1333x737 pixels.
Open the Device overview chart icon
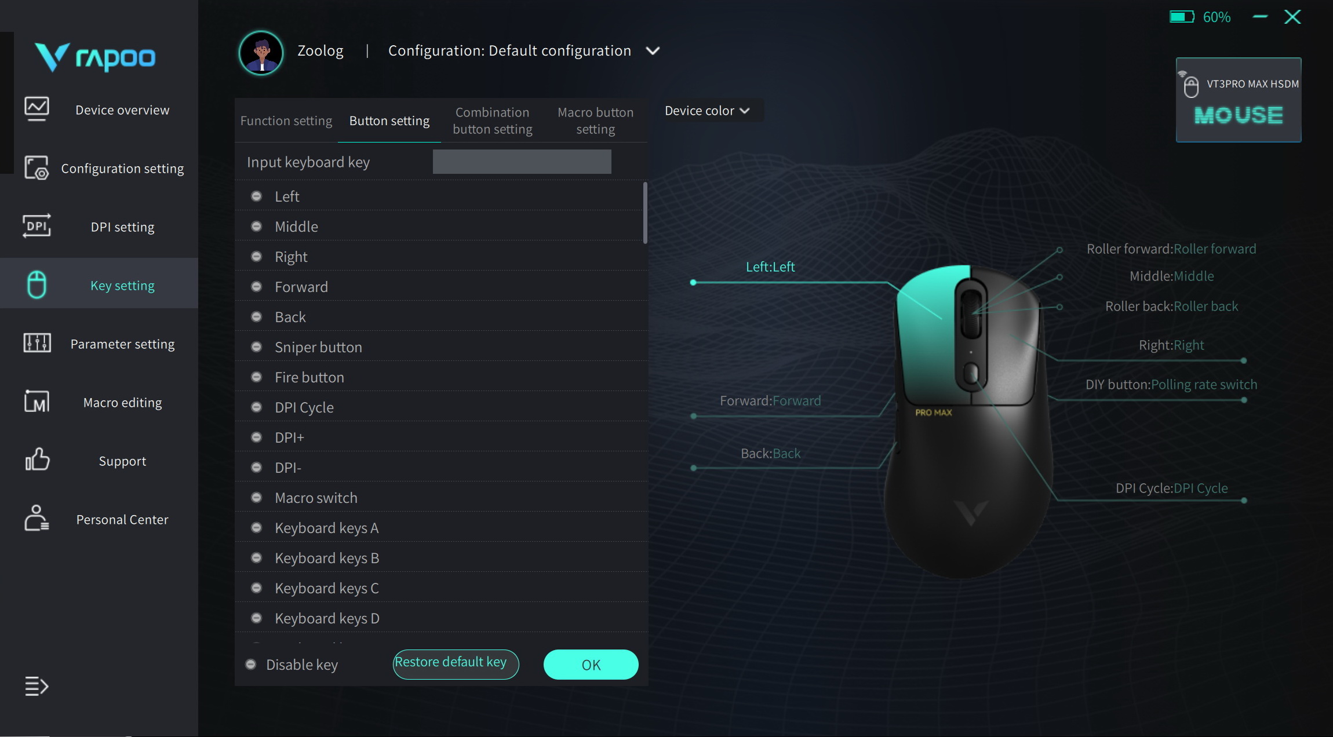point(37,109)
